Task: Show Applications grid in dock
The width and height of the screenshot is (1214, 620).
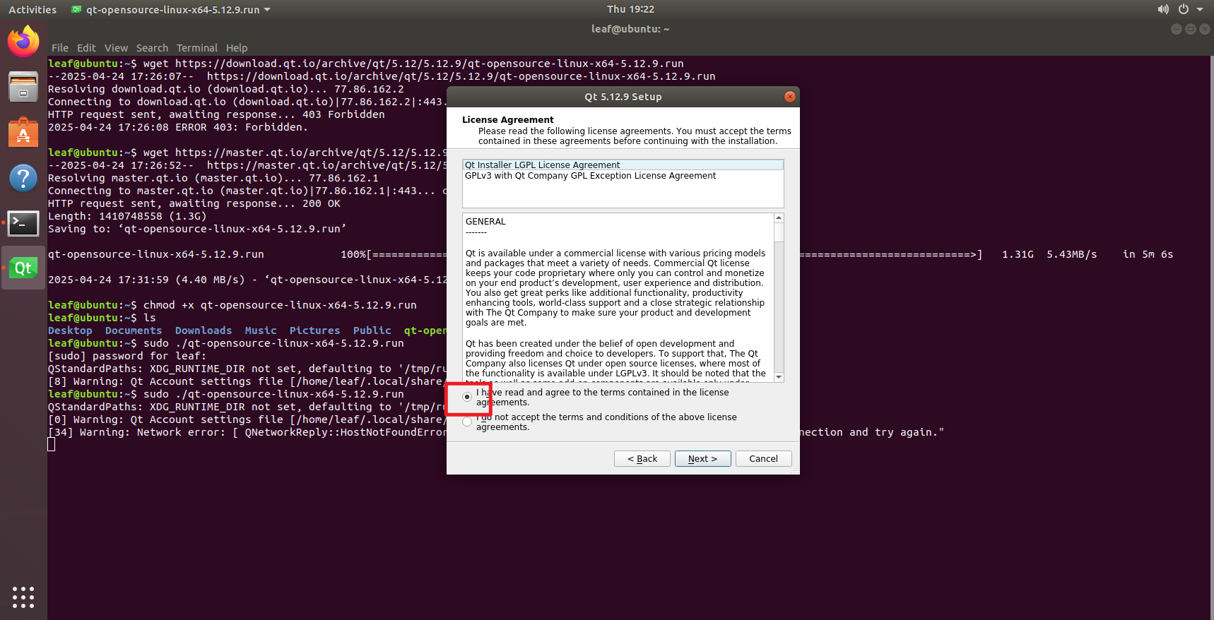Action: (x=23, y=597)
